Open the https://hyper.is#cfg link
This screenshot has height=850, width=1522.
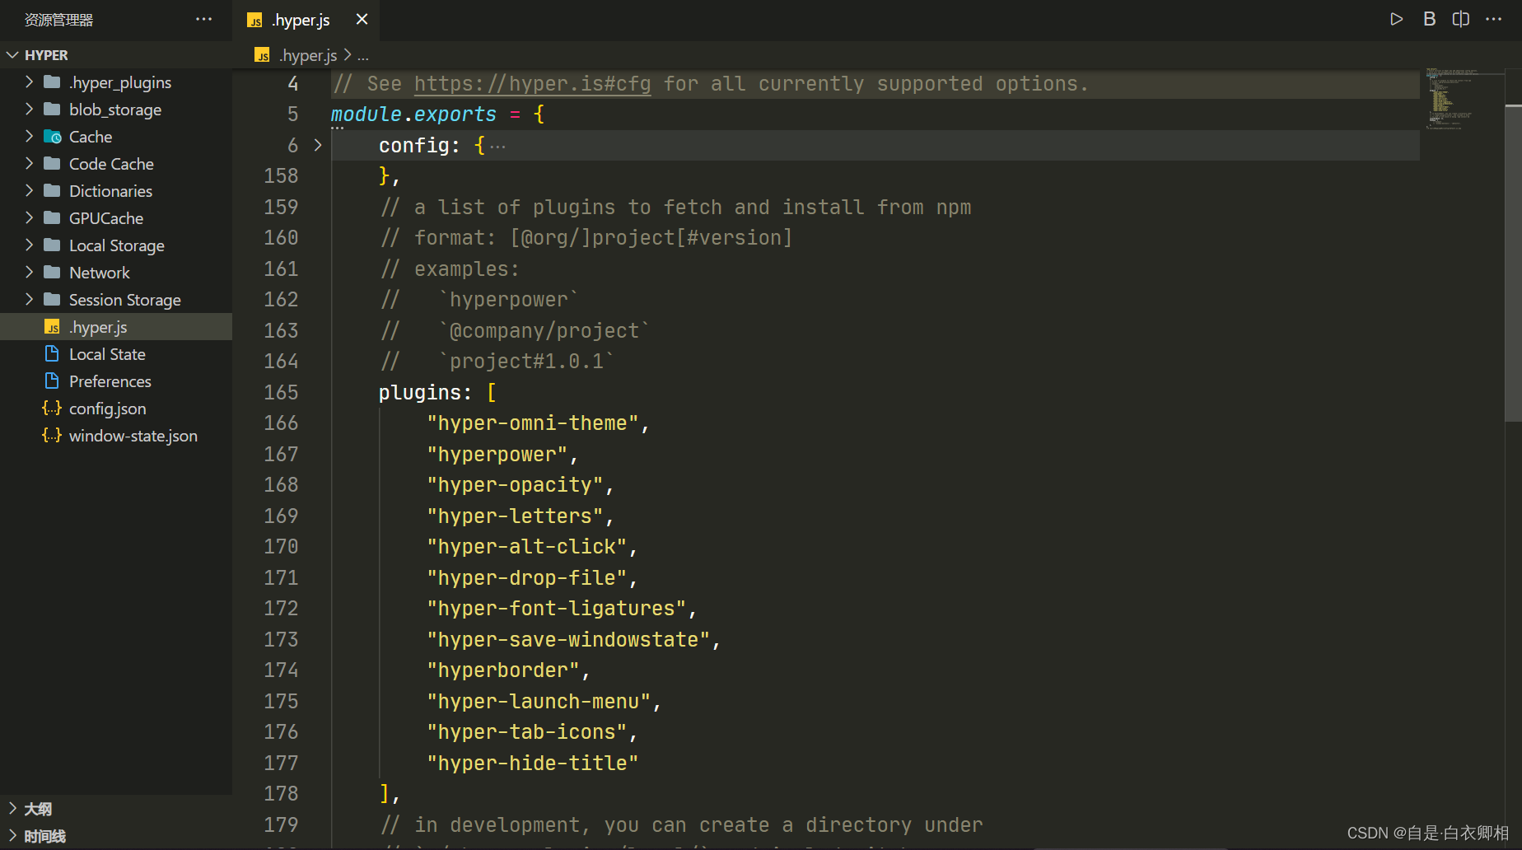532,84
